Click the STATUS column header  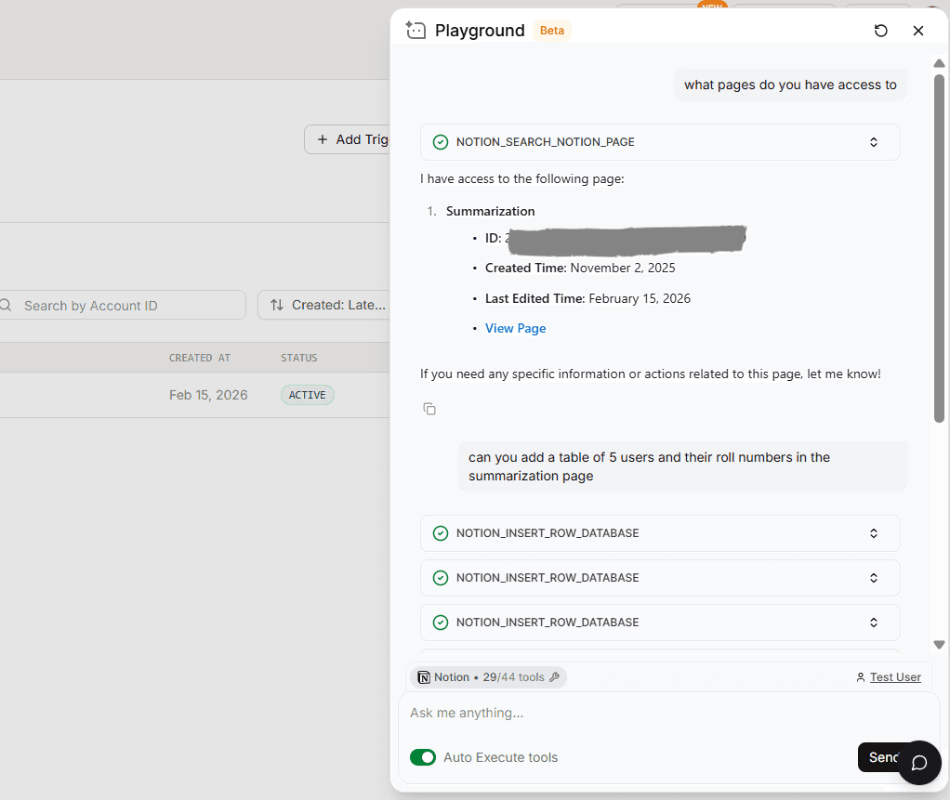click(298, 358)
